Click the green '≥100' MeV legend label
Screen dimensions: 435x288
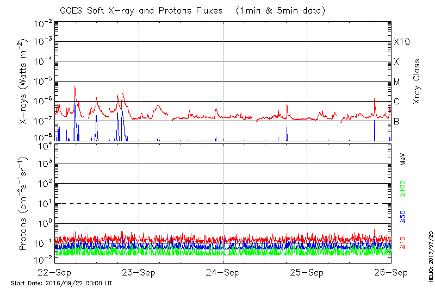403,189
